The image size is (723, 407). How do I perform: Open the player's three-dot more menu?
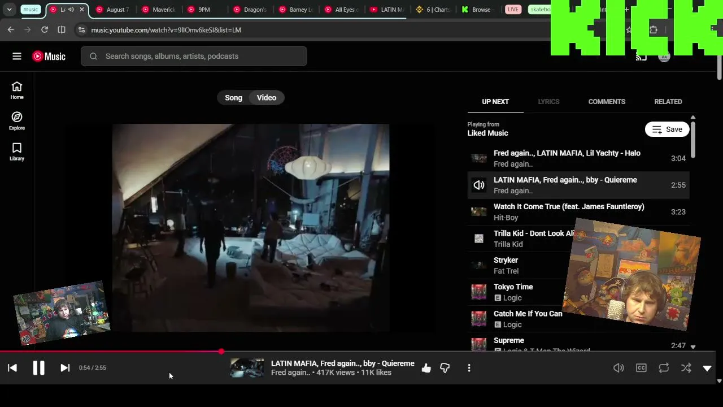click(469, 368)
